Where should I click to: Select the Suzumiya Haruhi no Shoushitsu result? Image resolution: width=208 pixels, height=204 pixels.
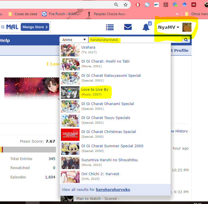tap(110, 160)
